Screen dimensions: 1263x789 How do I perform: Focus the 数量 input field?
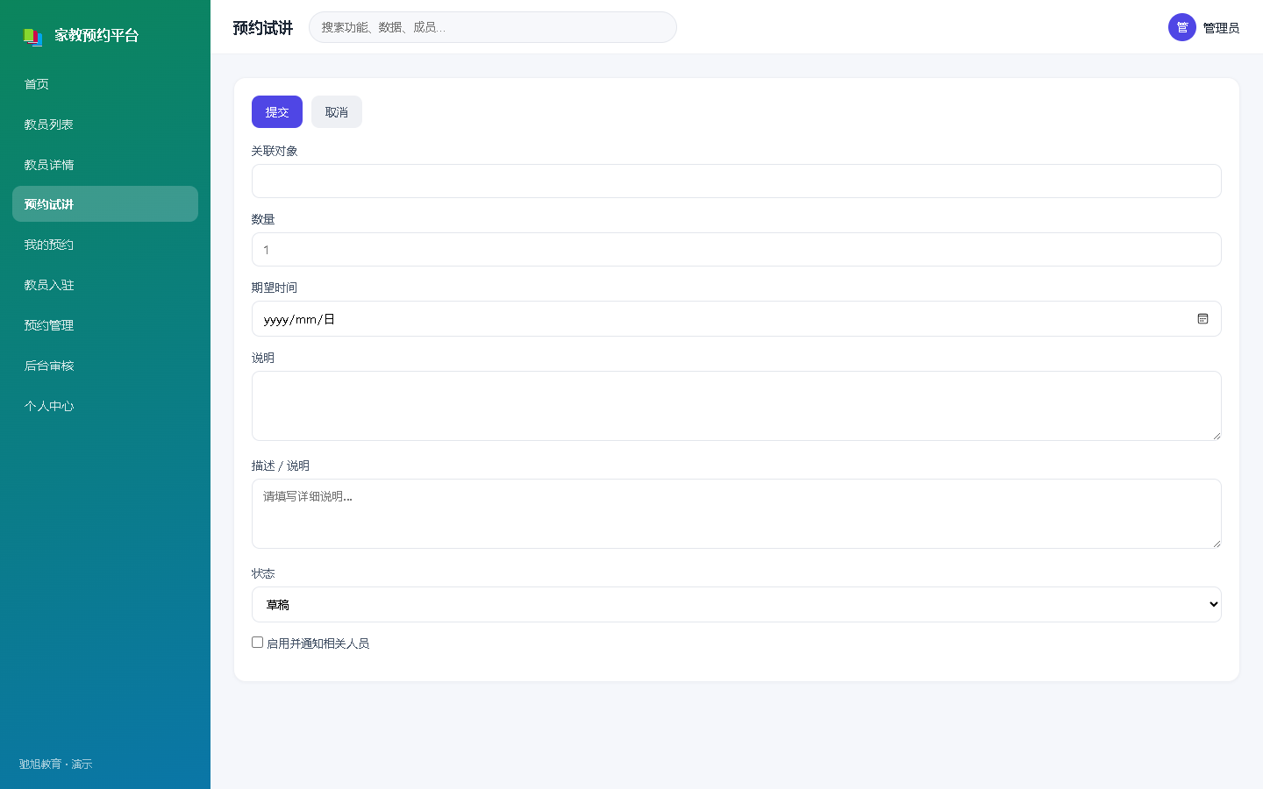[736, 250]
